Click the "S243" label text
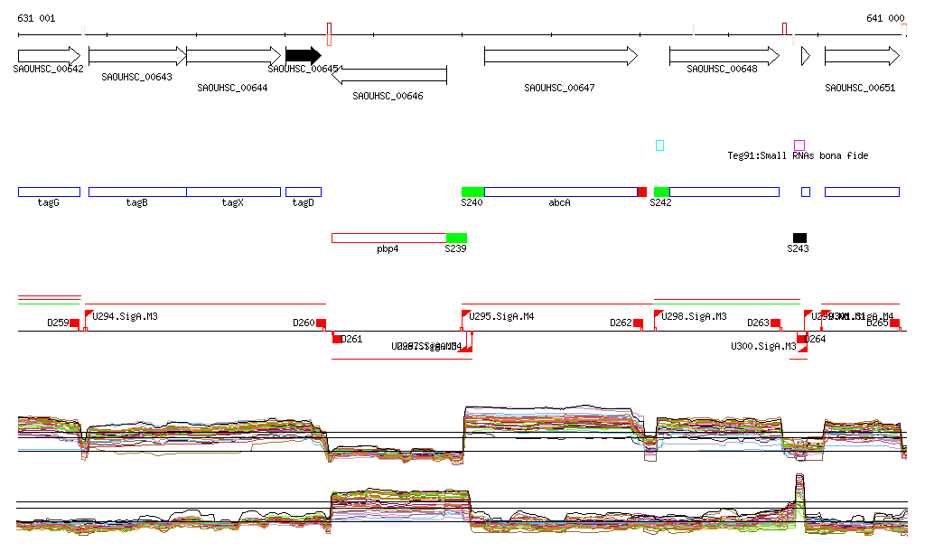Screen dimensions: 925x552 pyautogui.click(x=798, y=248)
